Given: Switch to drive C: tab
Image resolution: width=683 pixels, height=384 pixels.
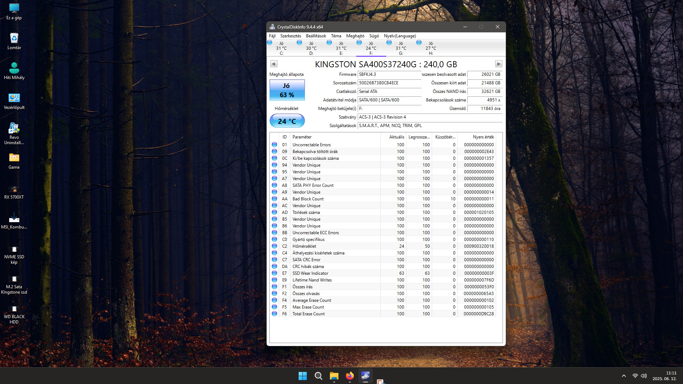Looking at the screenshot, I should click(x=281, y=48).
